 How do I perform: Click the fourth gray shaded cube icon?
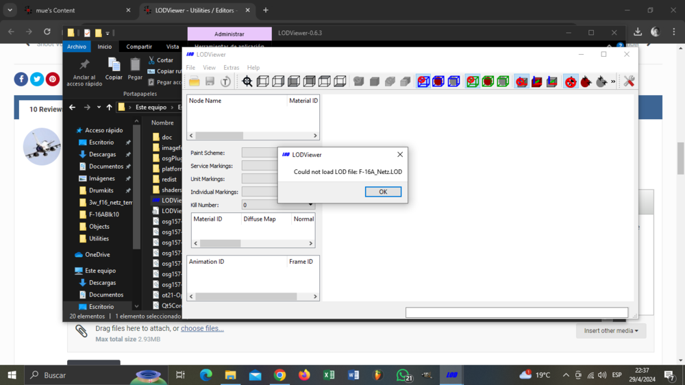(406, 82)
